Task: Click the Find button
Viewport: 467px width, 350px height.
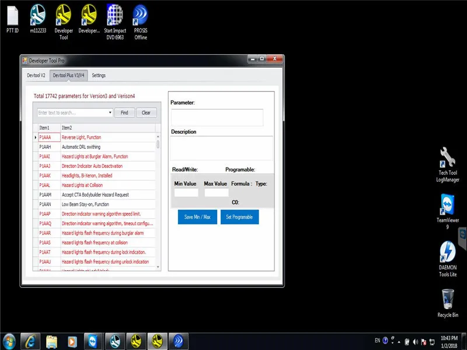Action: point(124,113)
